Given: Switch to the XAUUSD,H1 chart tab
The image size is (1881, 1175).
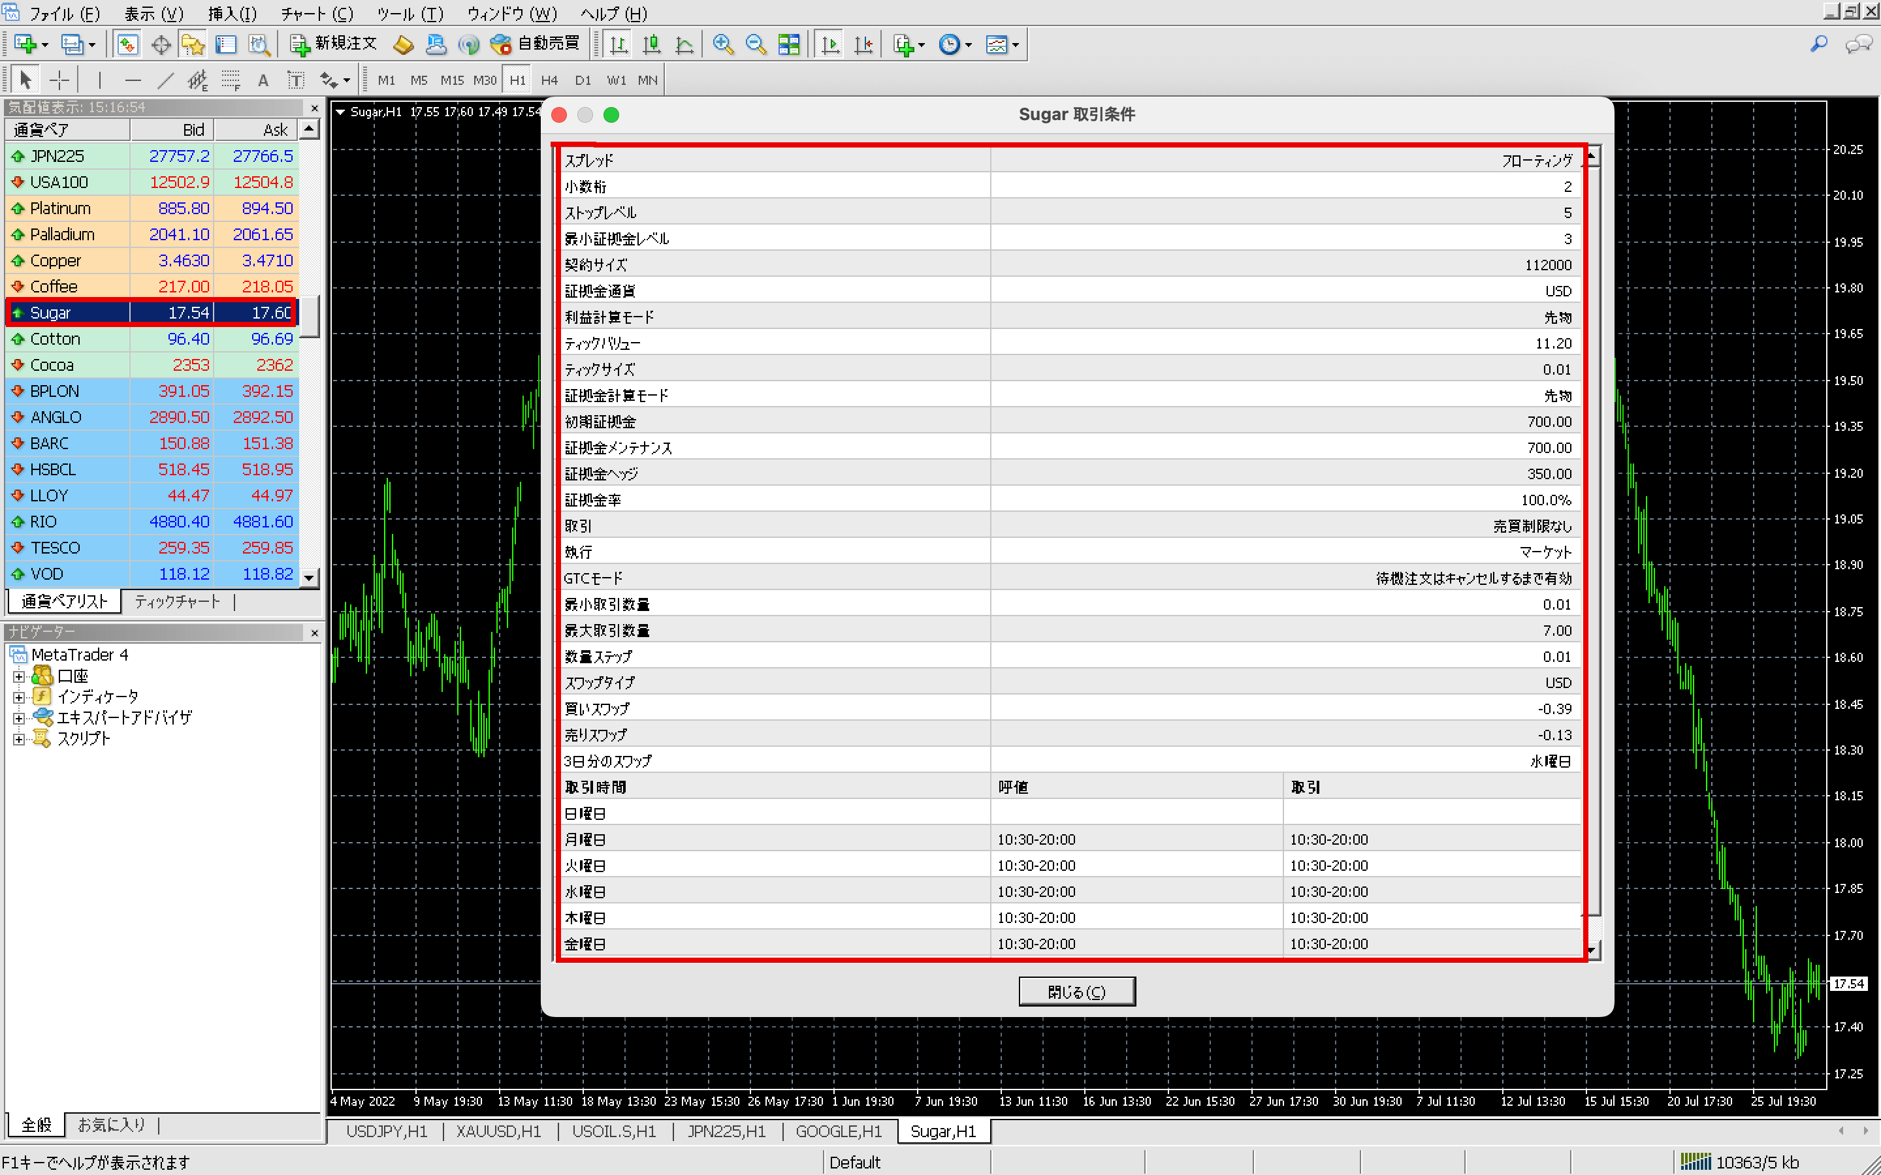Looking at the screenshot, I should (498, 1131).
